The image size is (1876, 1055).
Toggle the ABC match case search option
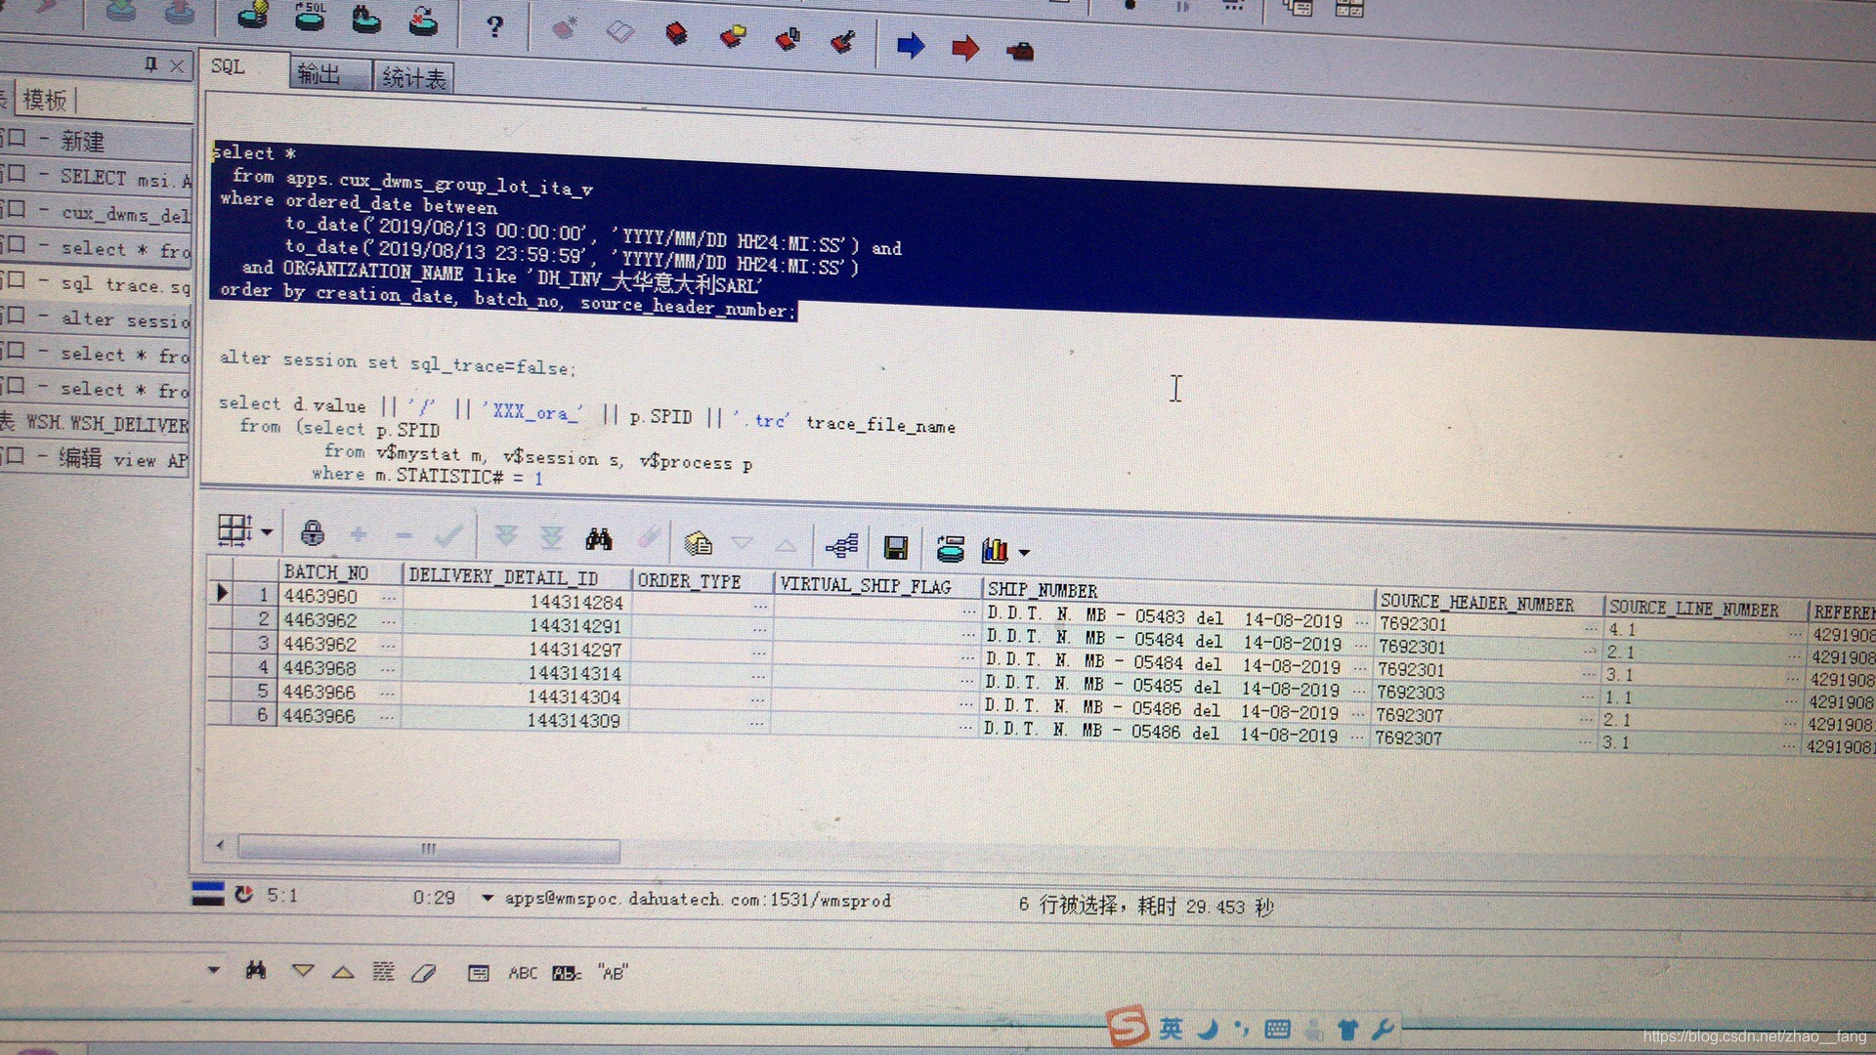click(x=522, y=973)
